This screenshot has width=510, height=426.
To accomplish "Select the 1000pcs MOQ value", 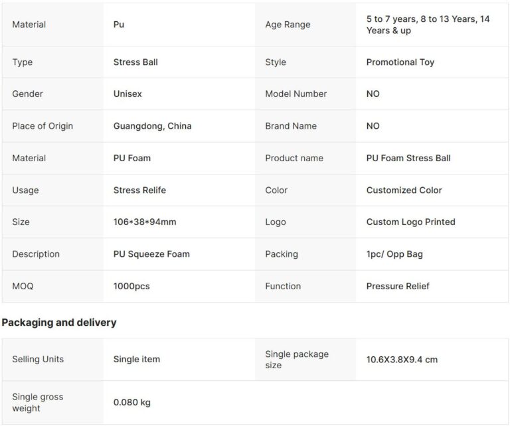I will pos(131,286).
